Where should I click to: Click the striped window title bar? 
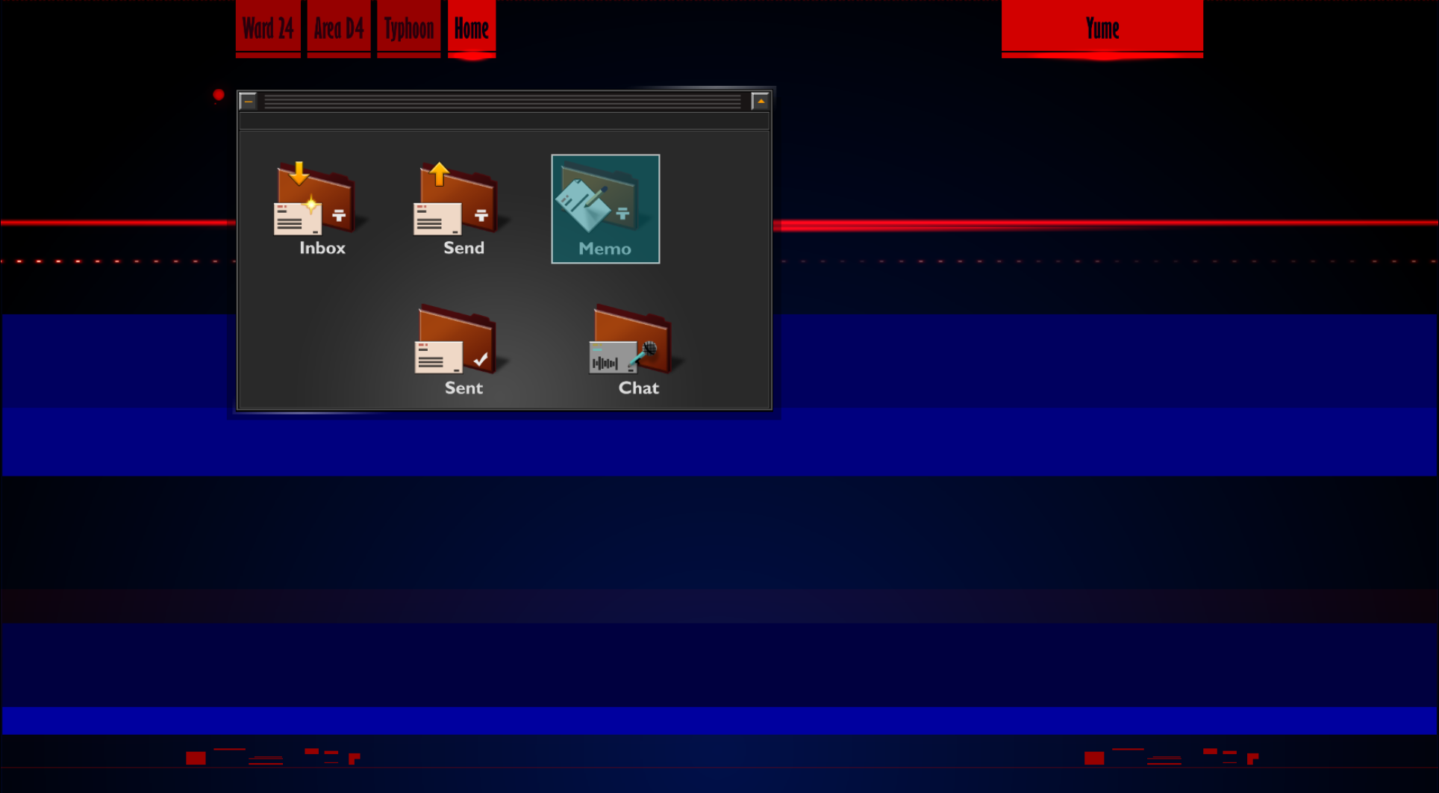502,101
